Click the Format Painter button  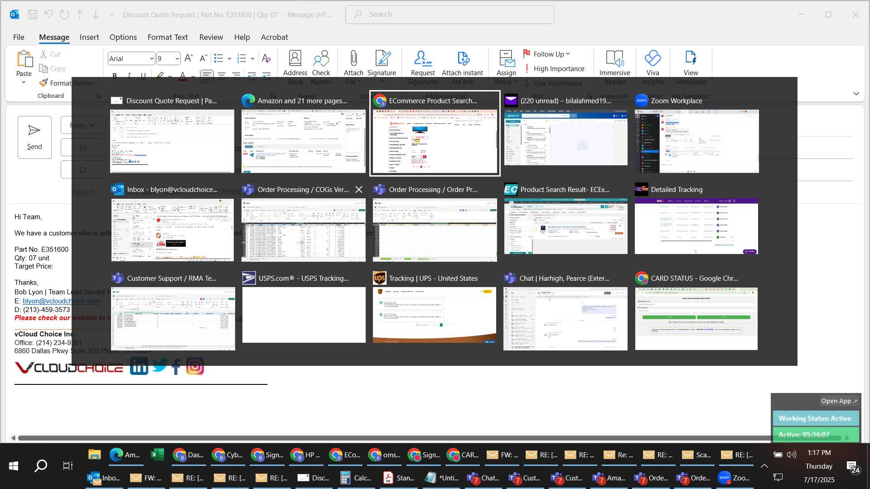tap(67, 83)
